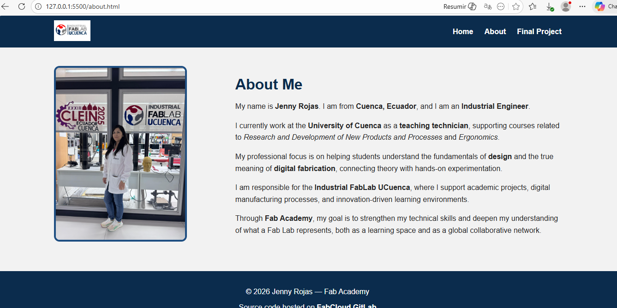The image size is (617, 308).
Task: Open the Final Project nav link
Action: [539, 31]
